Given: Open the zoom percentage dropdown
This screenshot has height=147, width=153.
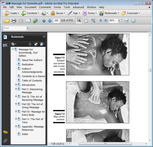Looking at the screenshot, I should (119, 21).
